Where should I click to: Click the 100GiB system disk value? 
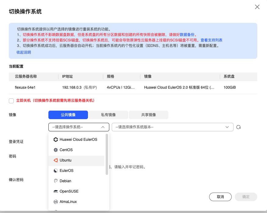point(230,87)
